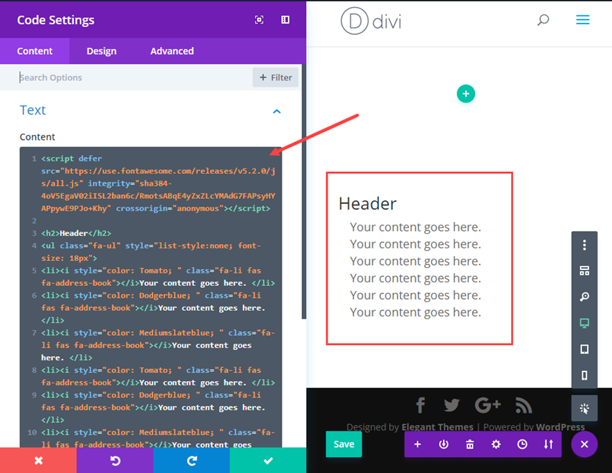Click the Content field label

click(38, 137)
